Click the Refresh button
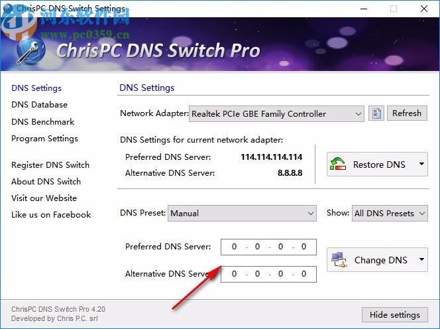Viewport: 440px width, 329px height. pos(407,113)
